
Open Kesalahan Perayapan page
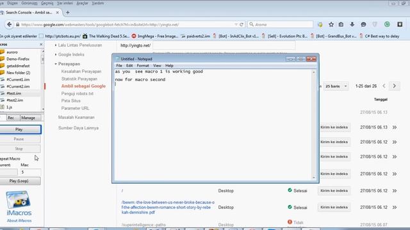(x=81, y=72)
